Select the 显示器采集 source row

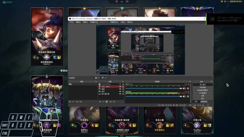[x=111, y=94]
